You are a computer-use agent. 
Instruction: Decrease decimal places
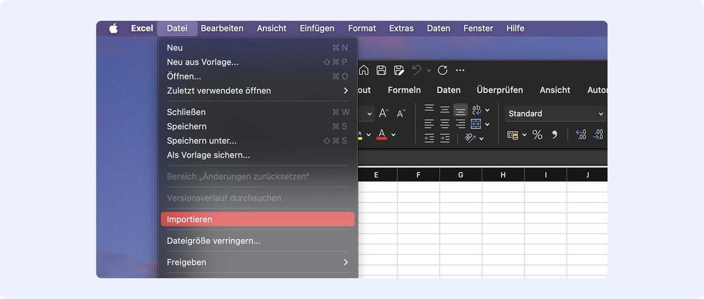tap(598, 135)
